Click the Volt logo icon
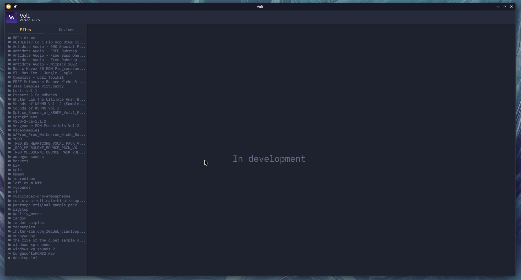 click(12, 18)
